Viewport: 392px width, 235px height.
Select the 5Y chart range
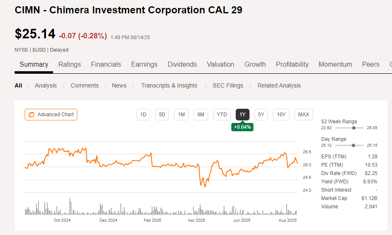(261, 115)
